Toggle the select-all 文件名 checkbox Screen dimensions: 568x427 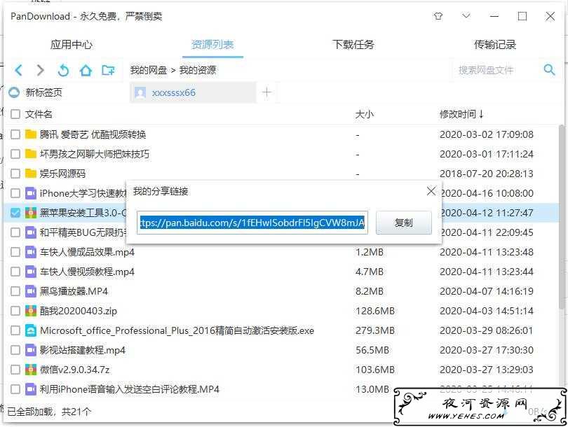pyautogui.click(x=15, y=114)
